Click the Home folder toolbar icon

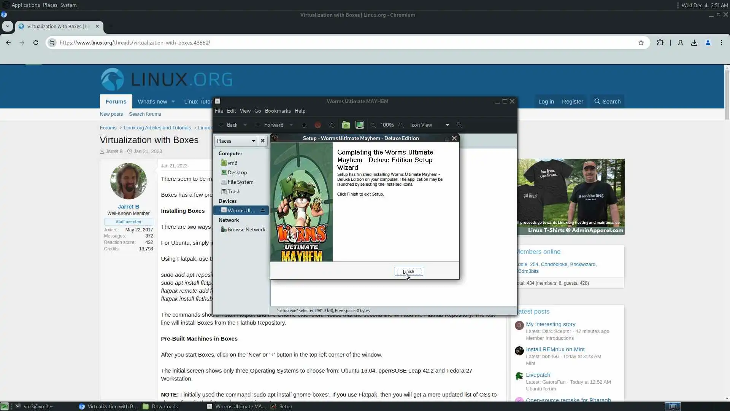346,125
